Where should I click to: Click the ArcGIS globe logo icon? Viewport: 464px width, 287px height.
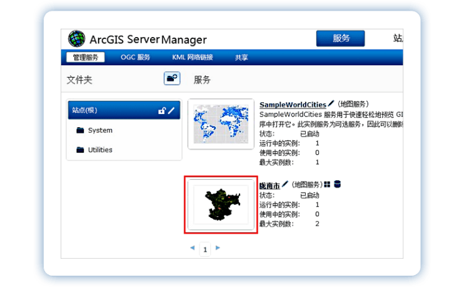coord(77,39)
